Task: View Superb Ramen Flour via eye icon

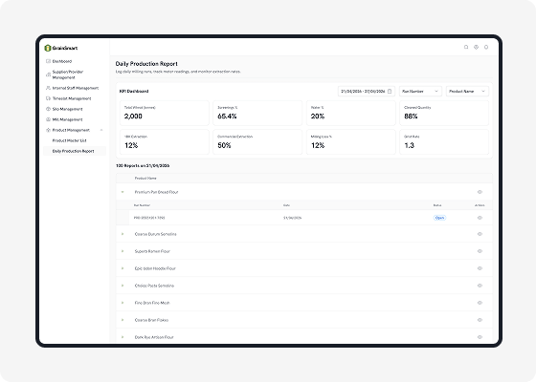Action: [x=480, y=251]
